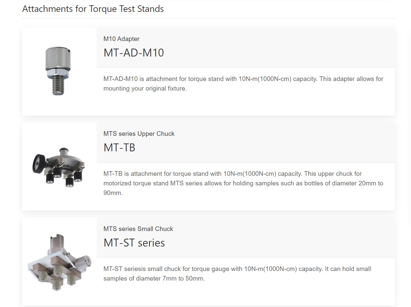This screenshot has width=411, height=307.
Task: Click the MT-AD-M10 product title
Action: tap(134, 53)
